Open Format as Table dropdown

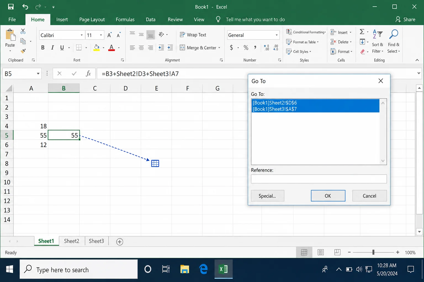point(302,42)
